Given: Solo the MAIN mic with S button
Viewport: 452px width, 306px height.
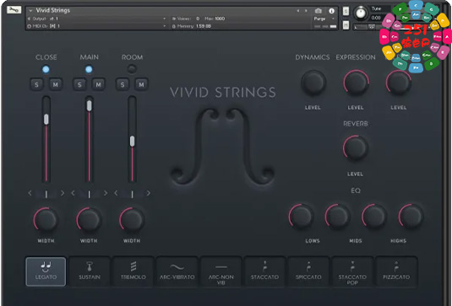Looking at the screenshot, I should 79,84.
